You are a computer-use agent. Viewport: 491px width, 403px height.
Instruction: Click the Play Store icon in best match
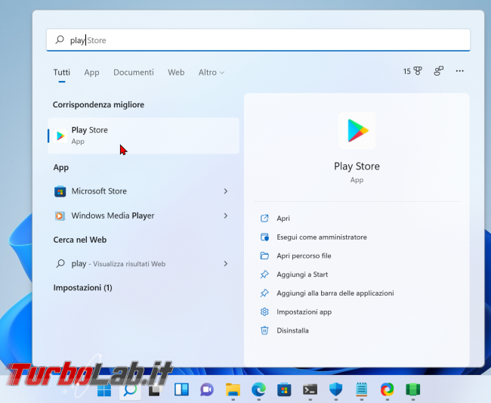(60, 135)
